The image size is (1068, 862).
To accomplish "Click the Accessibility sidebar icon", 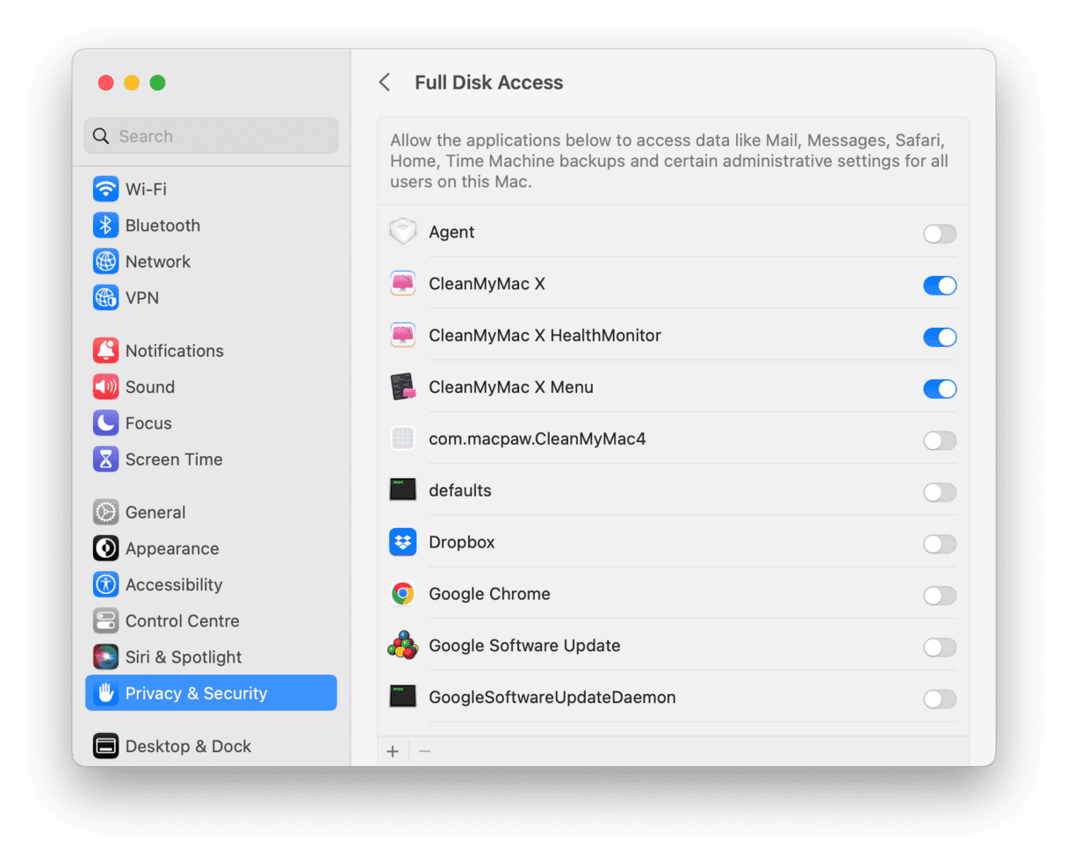I will pos(105,584).
